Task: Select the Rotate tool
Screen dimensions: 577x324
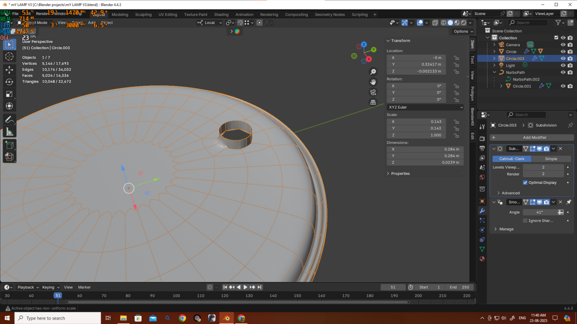Action: click(x=9, y=82)
